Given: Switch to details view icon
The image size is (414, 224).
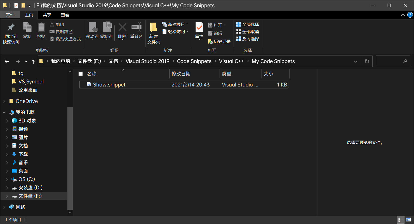Looking at the screenshot, I should 401,220.
